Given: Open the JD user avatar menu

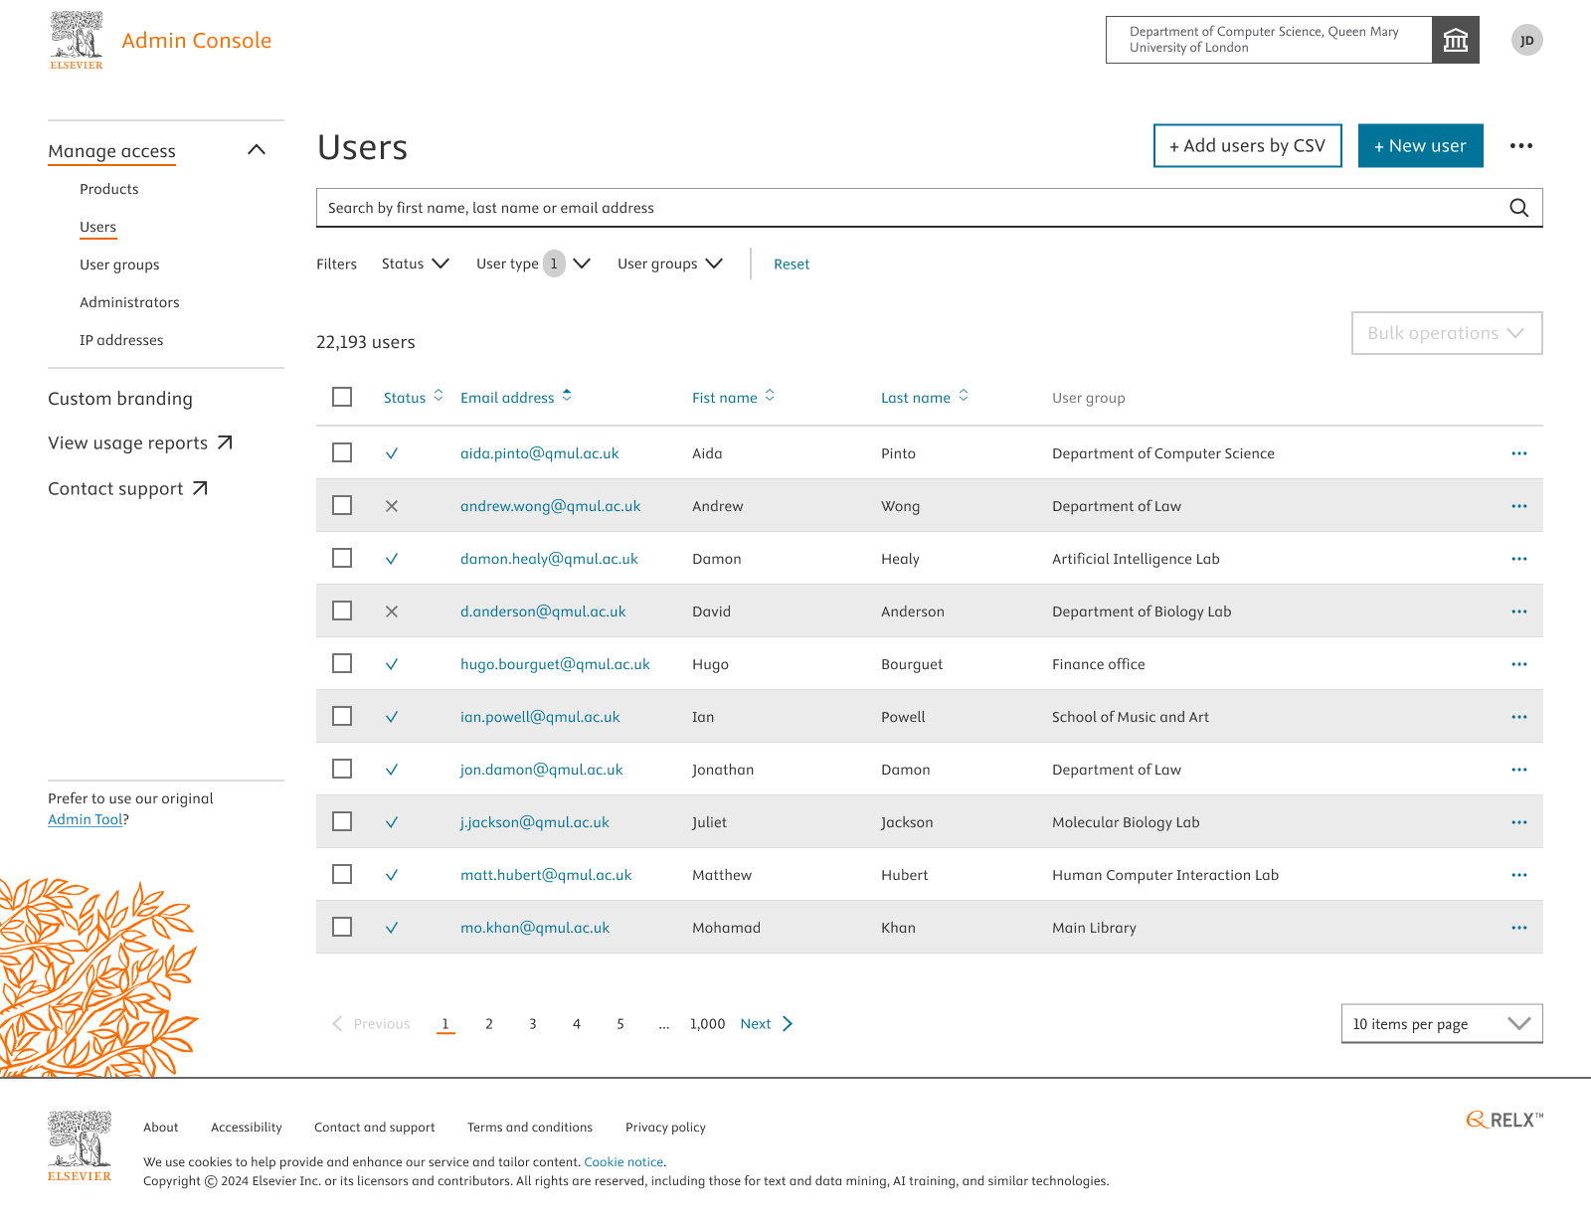Looking at the screenshot, I should (1527, 40).
